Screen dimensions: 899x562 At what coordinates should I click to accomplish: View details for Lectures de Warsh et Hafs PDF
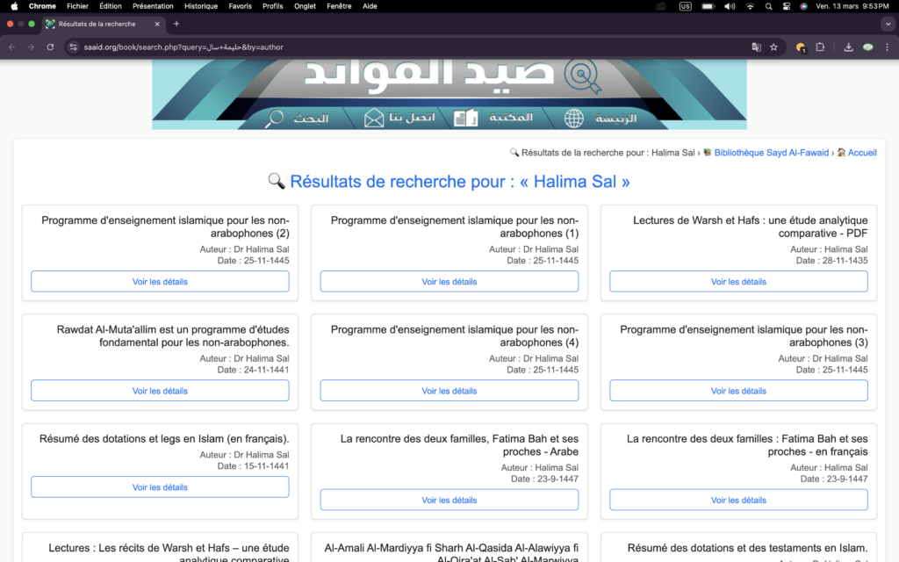(738, 282)
